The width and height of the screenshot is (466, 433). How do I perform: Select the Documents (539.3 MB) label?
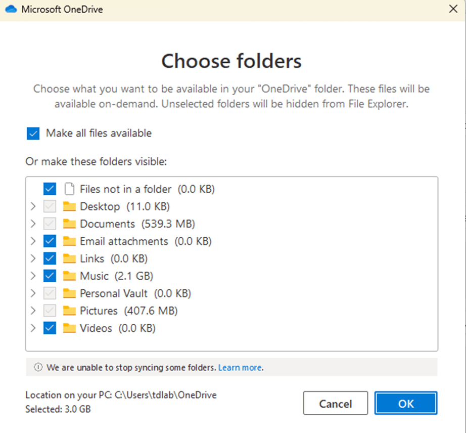pos(137,224)
